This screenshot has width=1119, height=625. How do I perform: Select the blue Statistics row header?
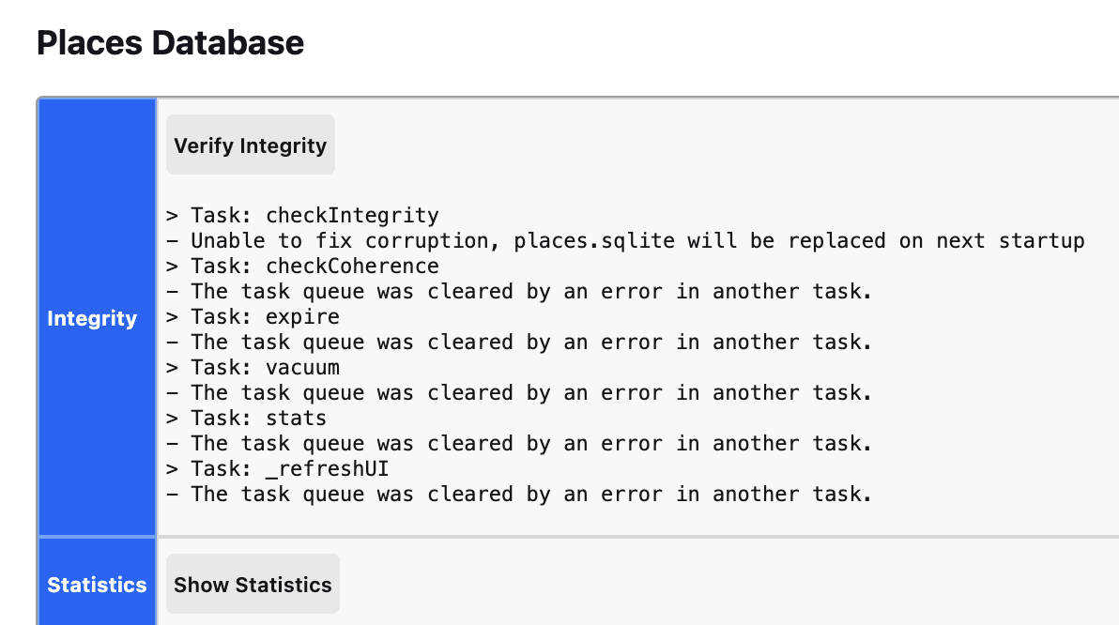coord(97,585)
